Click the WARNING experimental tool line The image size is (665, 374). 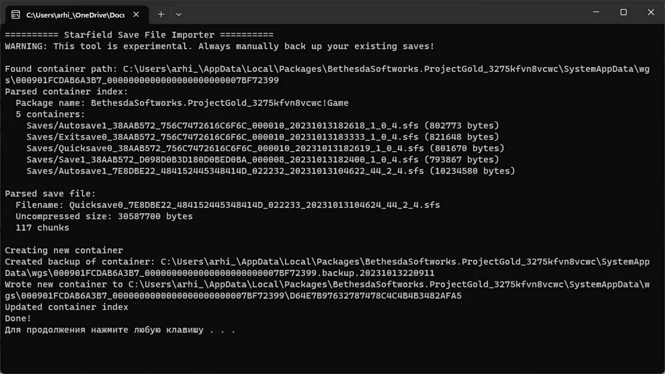[219, 47]
